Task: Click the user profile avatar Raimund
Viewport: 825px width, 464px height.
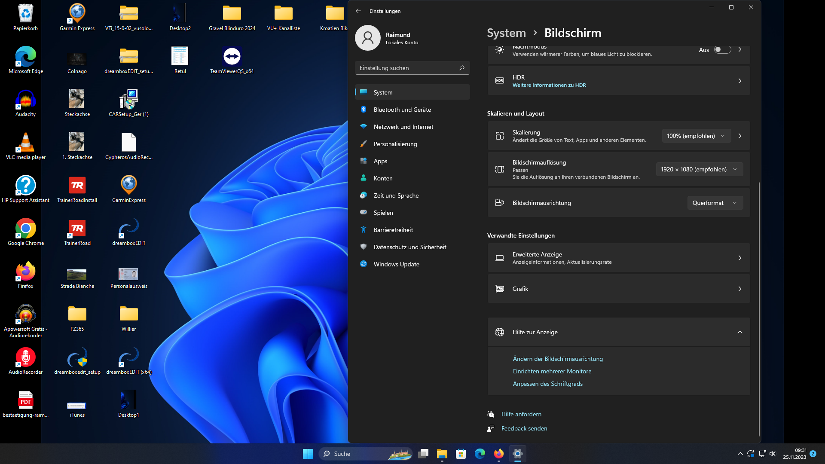Action: [x=367, y=38]
